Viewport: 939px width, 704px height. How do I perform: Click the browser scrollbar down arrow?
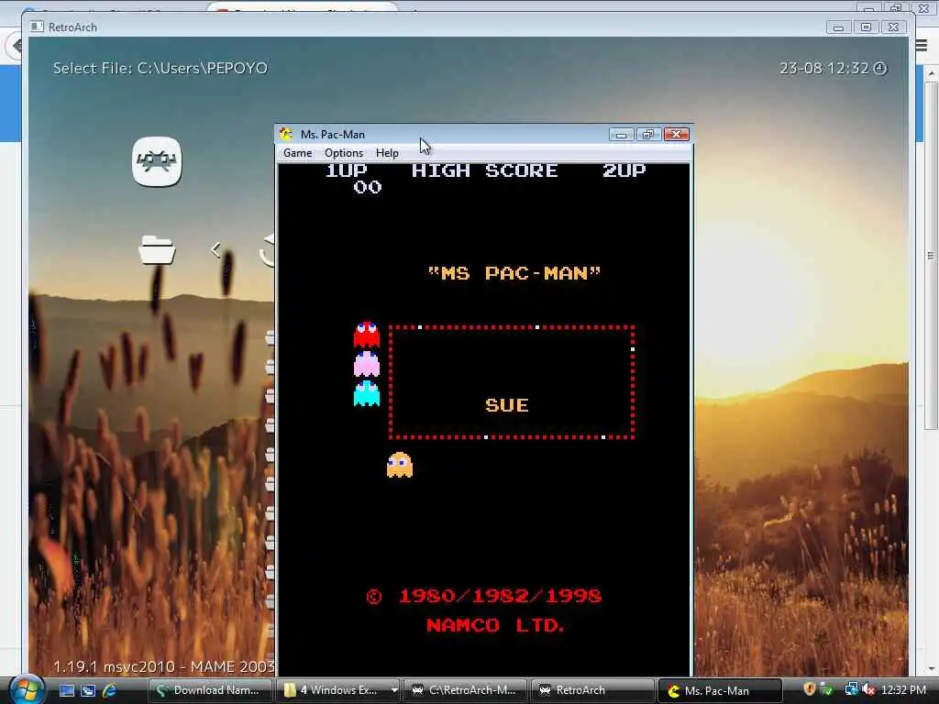click(x=932, y=669)
